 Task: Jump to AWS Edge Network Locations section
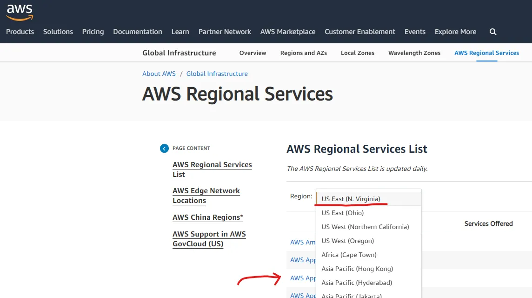tap(206, 196)
